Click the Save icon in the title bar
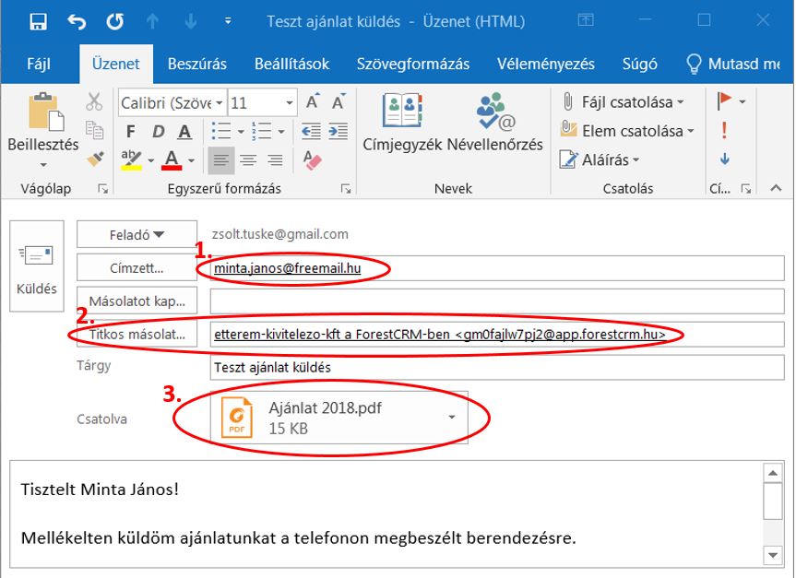Screen dimensions: 796x578 pyautogui.click(x=38, y=20)
